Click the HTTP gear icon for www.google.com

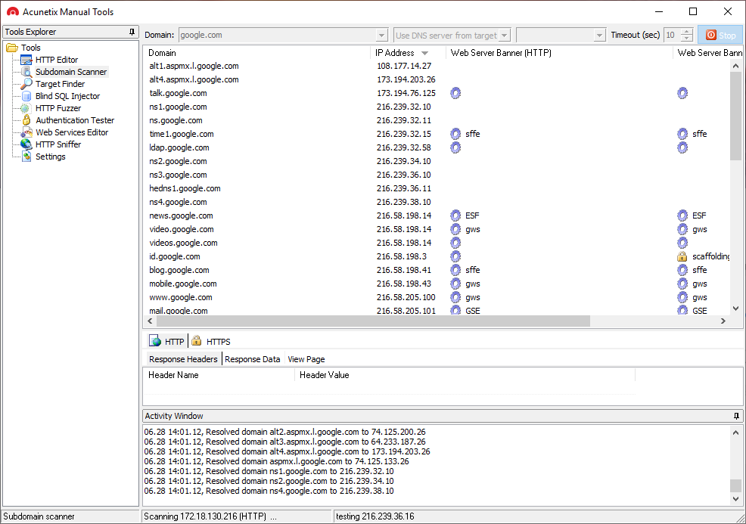pos(455,297)
